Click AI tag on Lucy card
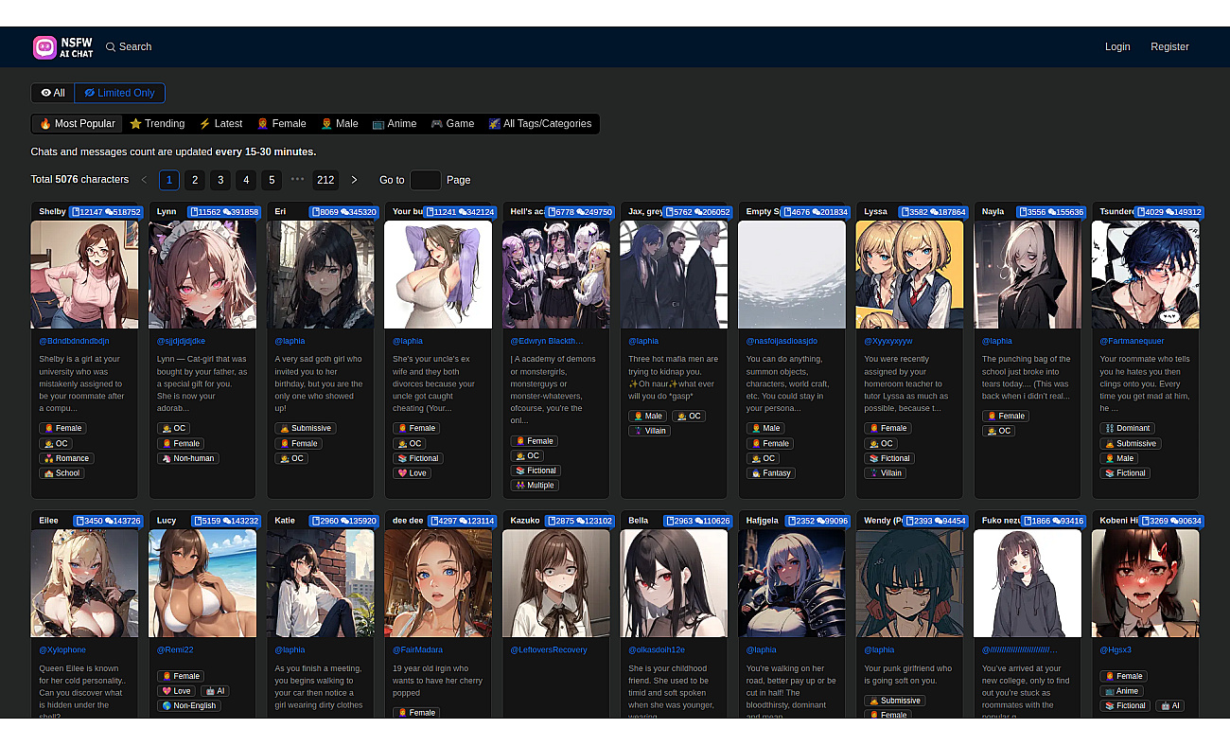Screen dimensions: 1230x746 point(215,691)
